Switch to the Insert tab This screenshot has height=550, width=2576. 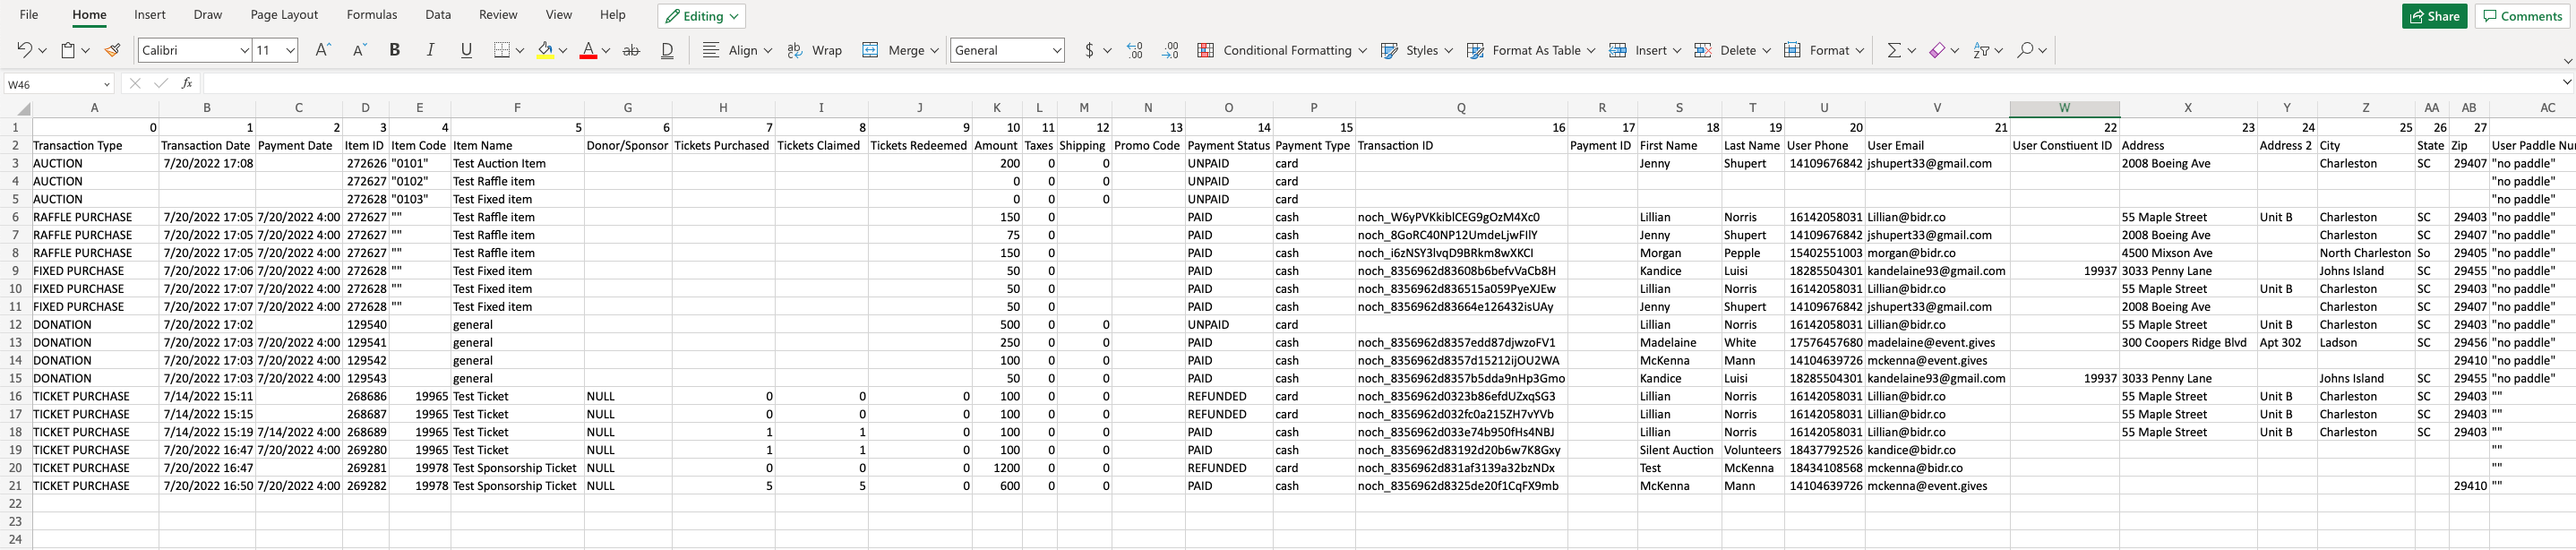150,15
